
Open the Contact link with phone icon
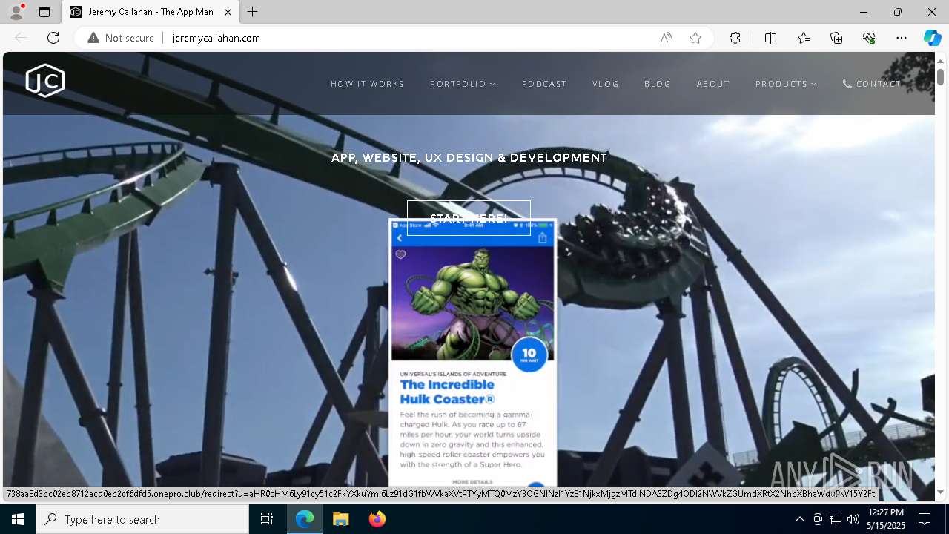(x=872, y=84)
